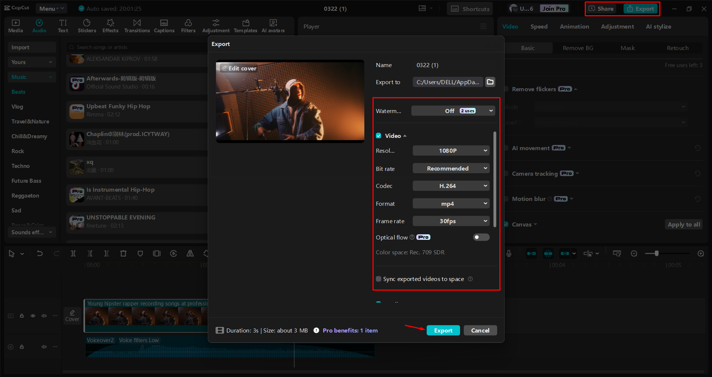The width and height of the screenshot is (712, 377).
Task: Click the Join Pro button
Action: click(x=554, y=8)
